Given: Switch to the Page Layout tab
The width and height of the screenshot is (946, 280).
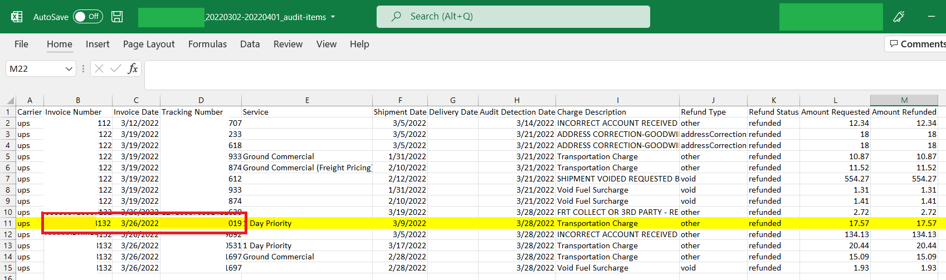Looking at the screenshot, I should [x=149, y=44].
